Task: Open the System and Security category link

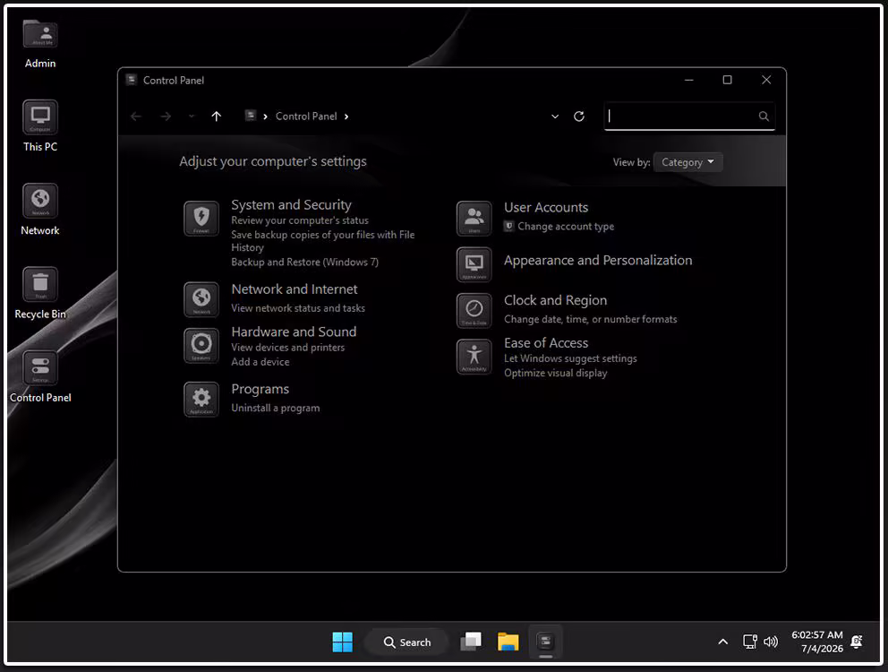Action: click(291, 204)
